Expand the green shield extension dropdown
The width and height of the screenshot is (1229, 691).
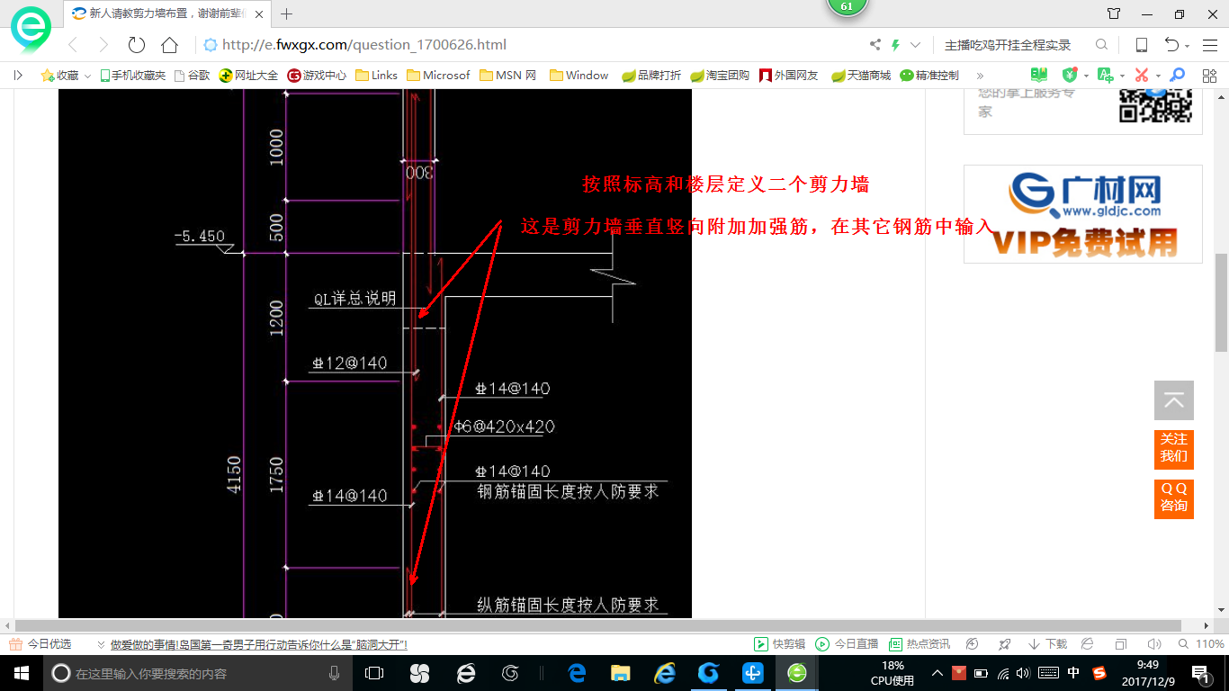[1086, 76]
